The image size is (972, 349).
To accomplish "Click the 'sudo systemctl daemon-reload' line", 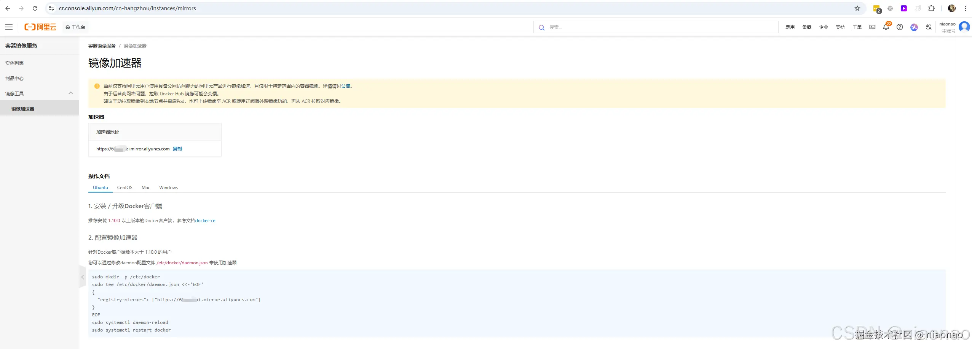I will pyautogui.click(x=130, y=322).
